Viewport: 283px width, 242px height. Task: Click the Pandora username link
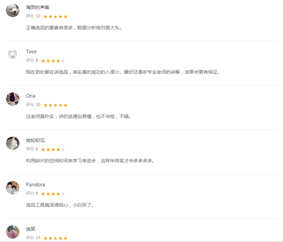pos(35,185)
